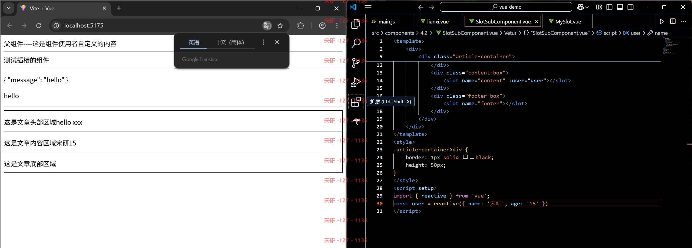Open the Extensions view in VS Code

coord(356,102)
